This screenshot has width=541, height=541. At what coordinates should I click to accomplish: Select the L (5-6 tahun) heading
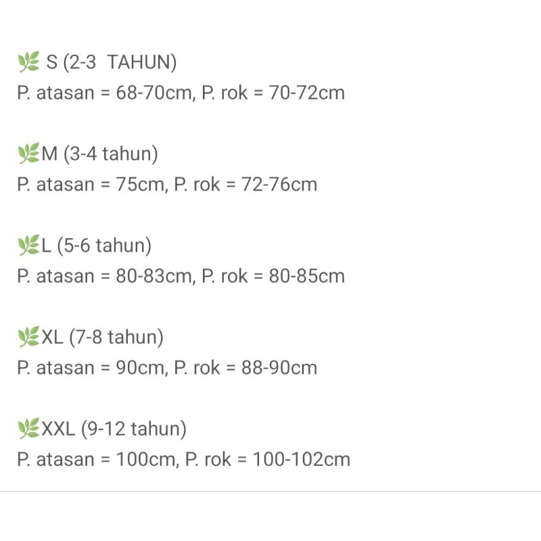tap(97, 245)
